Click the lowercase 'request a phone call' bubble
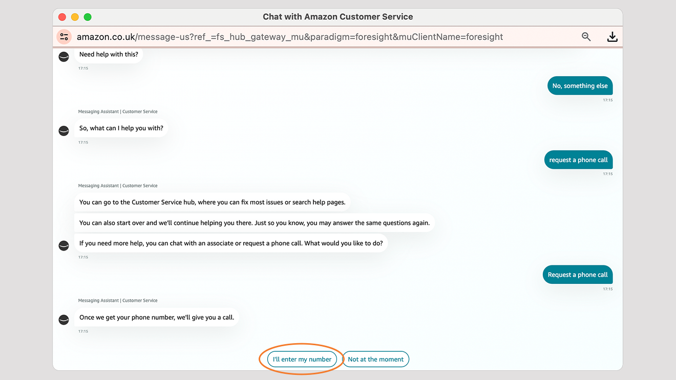The width and height of the screenshot is (676, 380). coord(578,160)
